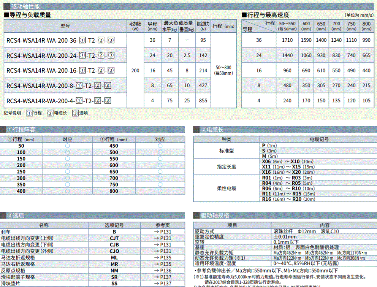Click the circle mark beside stroke 500

point(160,152)
